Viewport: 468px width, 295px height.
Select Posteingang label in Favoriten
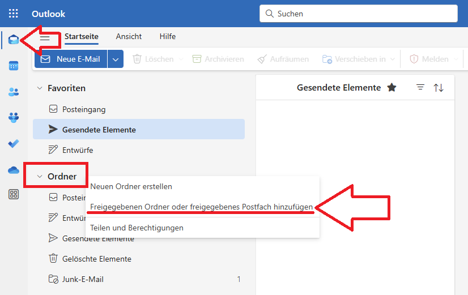coord(84,109)
